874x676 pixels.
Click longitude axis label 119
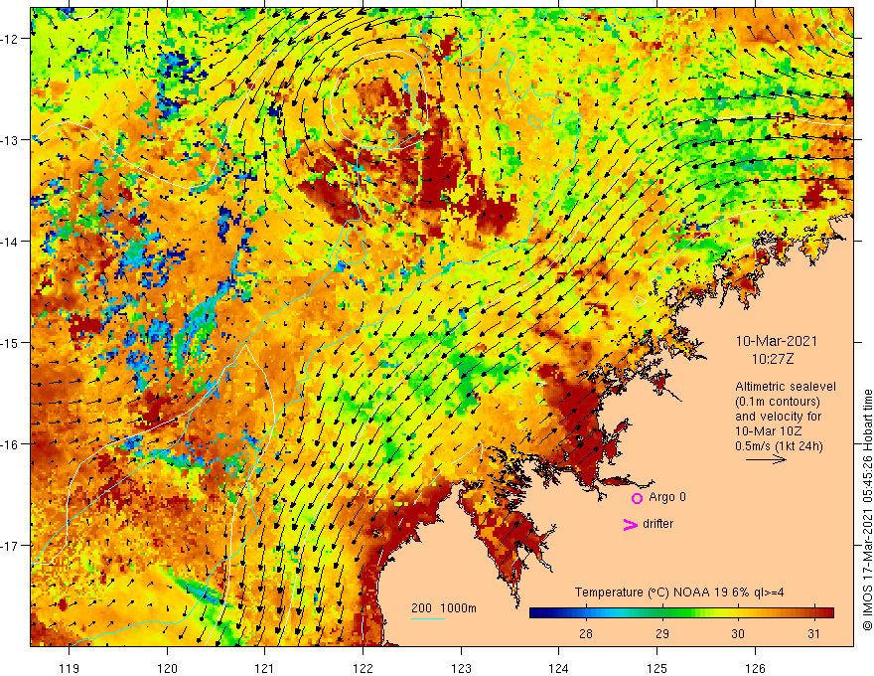70,668
